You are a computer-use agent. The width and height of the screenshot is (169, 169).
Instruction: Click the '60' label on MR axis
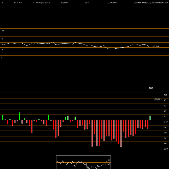coord(165,106)
